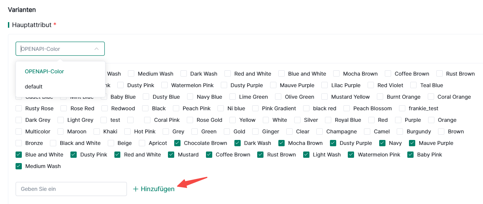Image resolution: width=483 pixels, height=204 pixels.
Task: Enable the Multicolor checkbox
Action: coord(19,132)
